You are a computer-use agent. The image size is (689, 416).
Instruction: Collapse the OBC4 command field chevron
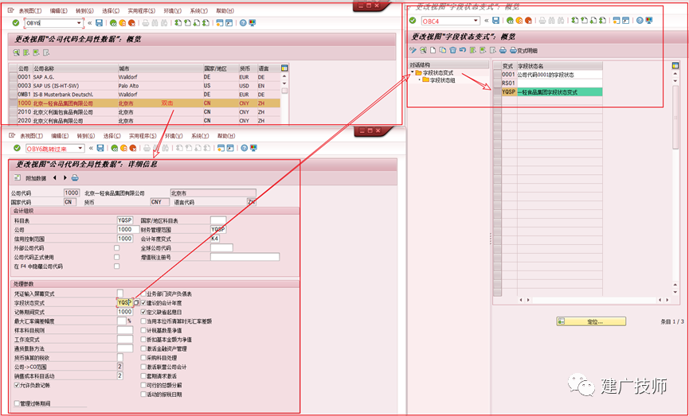point(487,21)
